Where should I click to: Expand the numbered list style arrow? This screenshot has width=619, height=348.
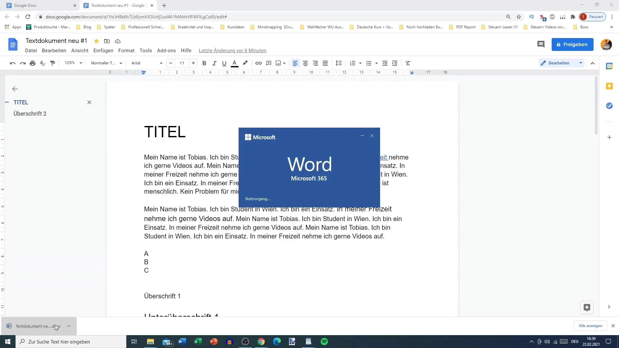tap(360, 63)
